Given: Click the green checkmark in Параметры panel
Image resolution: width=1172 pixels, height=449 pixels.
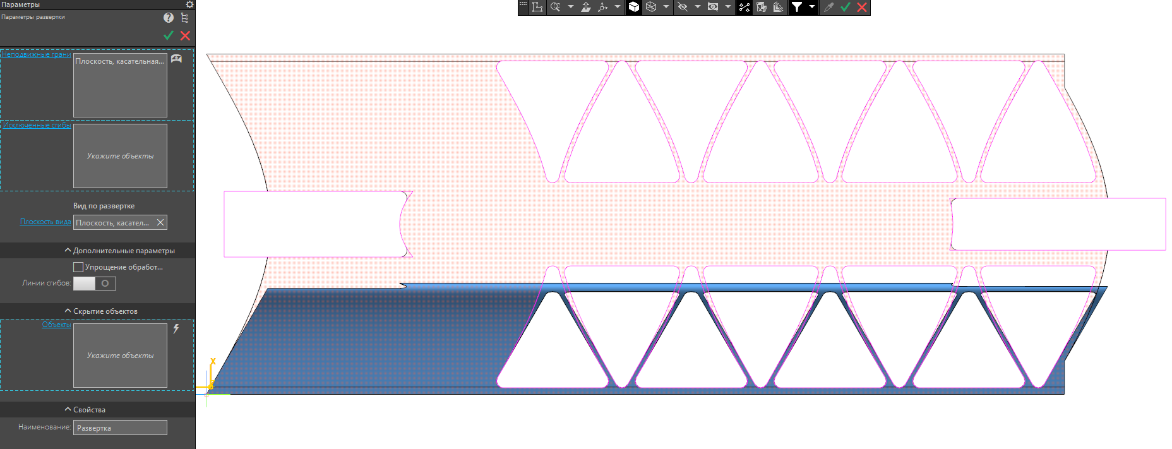Looking at the screenshot, I should click(x=168, y=36).
